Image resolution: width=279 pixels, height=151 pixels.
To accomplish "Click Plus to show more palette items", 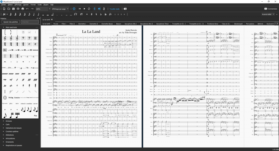I will 35,116.
